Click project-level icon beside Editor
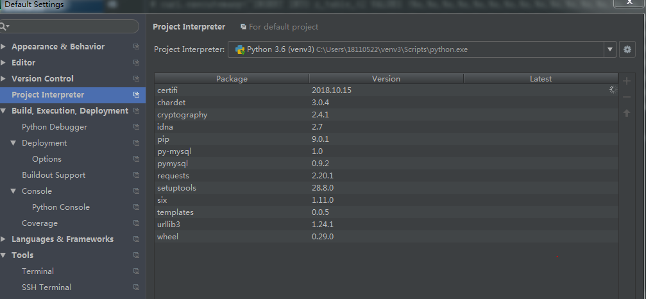 137,63
